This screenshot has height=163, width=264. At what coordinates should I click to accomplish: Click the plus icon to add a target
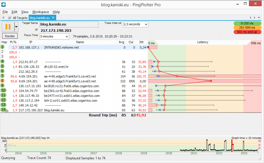point(3,18)
